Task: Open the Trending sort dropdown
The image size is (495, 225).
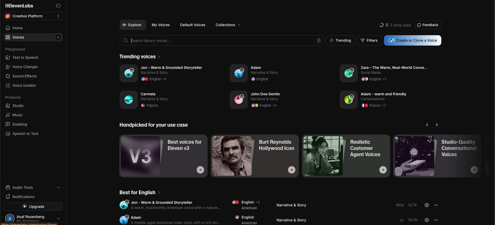Action: coord(341,40)
